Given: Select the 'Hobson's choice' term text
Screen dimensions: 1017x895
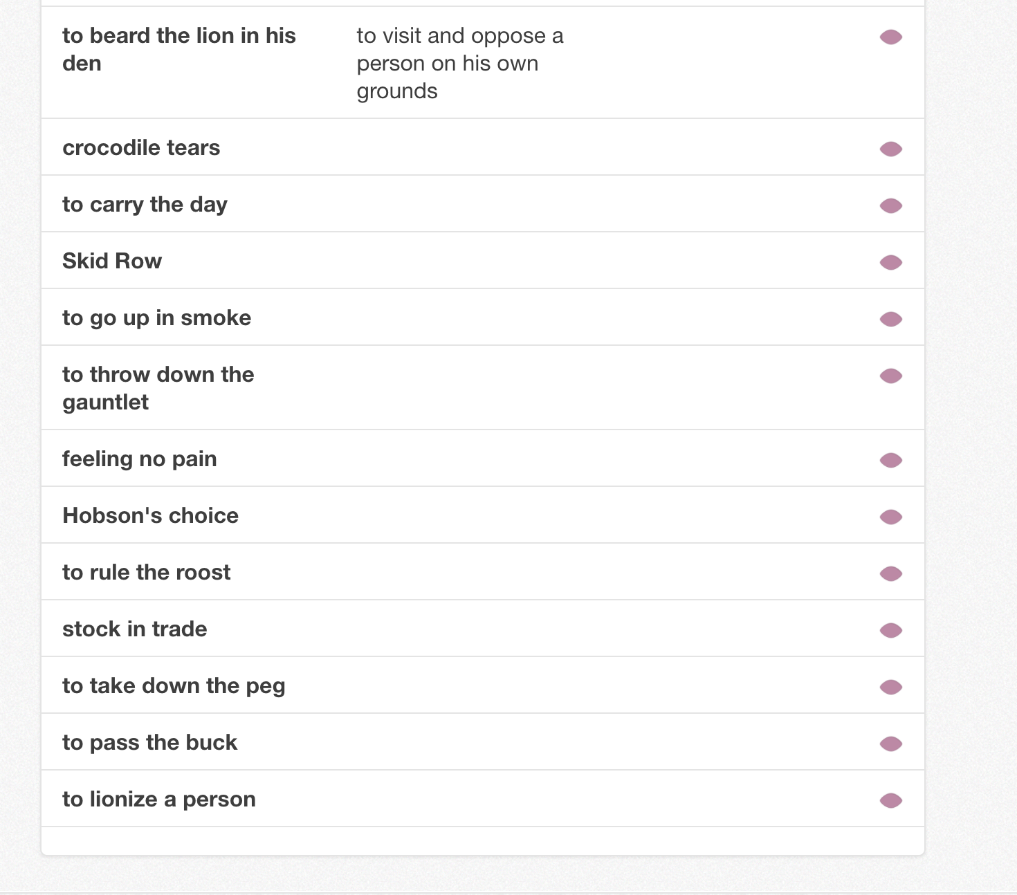Looking at the screenshot, I should coord(150,515).
